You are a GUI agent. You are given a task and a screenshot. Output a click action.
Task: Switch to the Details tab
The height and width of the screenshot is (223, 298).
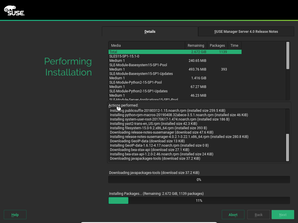(x=150, y=31)
